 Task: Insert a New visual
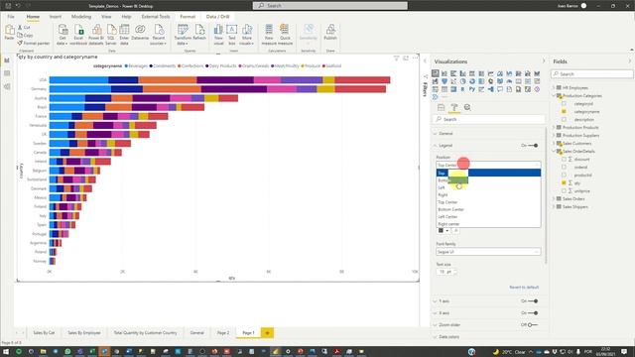click(x=218, y=35)
